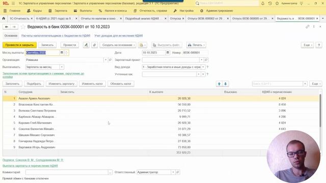
Task: Click the home page icon tab
Action: 4,18
